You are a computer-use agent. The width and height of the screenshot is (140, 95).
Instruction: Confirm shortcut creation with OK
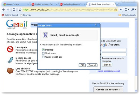(x=82, y=65)
